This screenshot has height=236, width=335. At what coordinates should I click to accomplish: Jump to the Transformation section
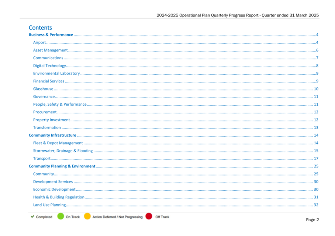click(176, 127)
